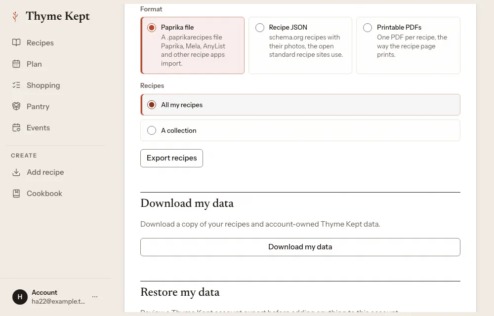
Task: Click the Download my data button
Action: click(300, 247)
